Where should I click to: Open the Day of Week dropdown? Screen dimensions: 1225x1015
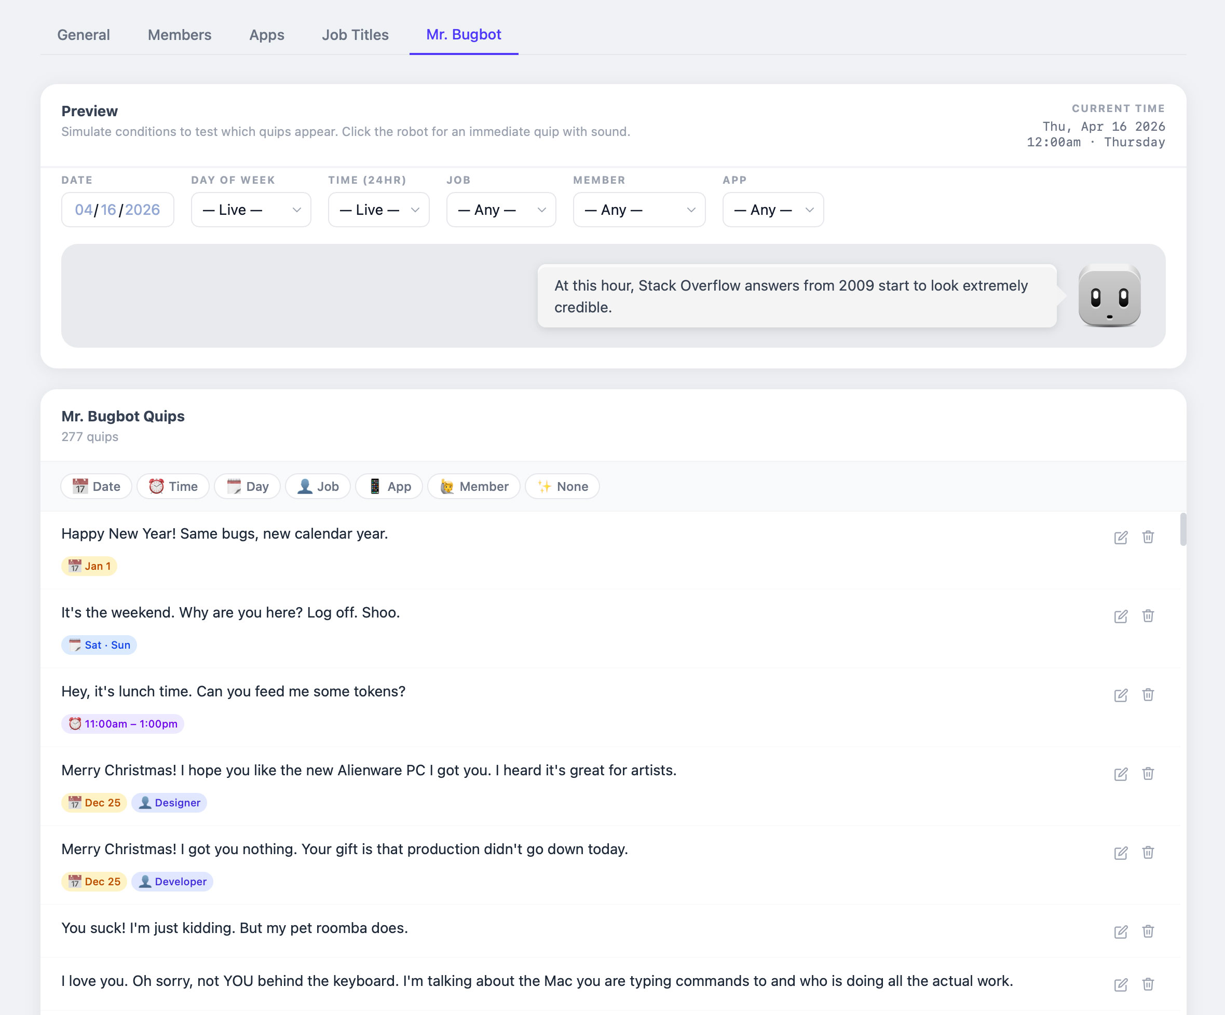point(251,210)
